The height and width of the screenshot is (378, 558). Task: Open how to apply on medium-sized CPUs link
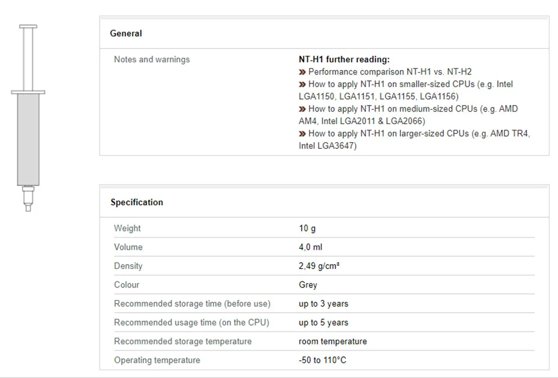tap(413, 109)
